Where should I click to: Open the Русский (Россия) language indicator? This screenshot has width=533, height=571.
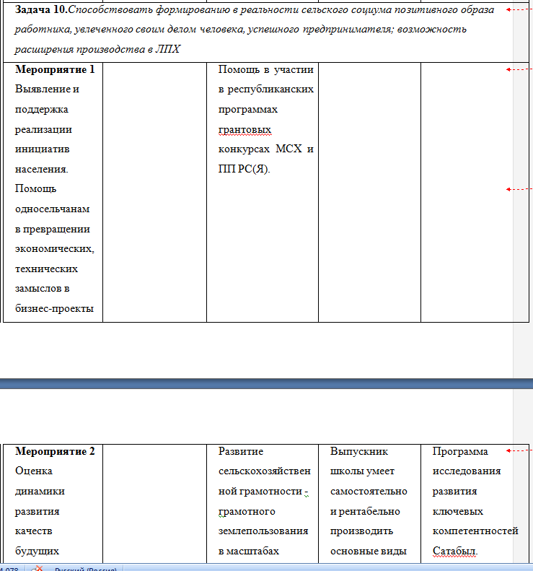[86, 569]
